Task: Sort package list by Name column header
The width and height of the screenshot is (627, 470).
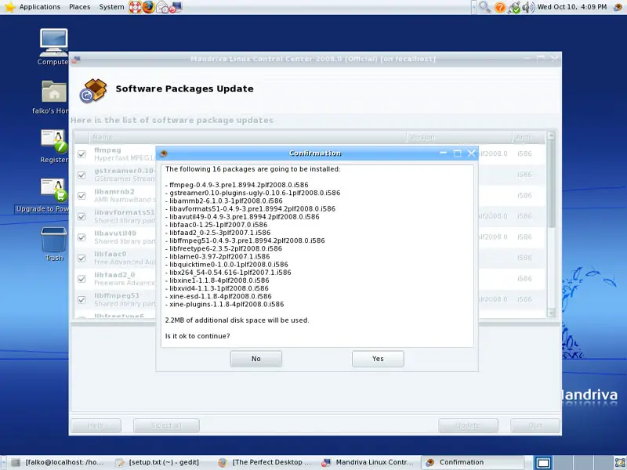Action: click(248, 138)
